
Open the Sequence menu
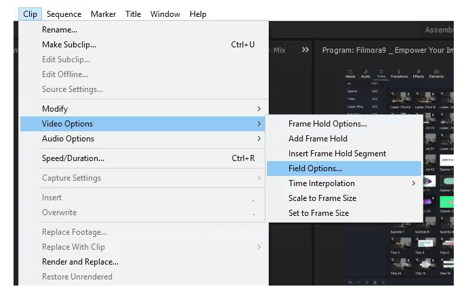click(64, 14)
